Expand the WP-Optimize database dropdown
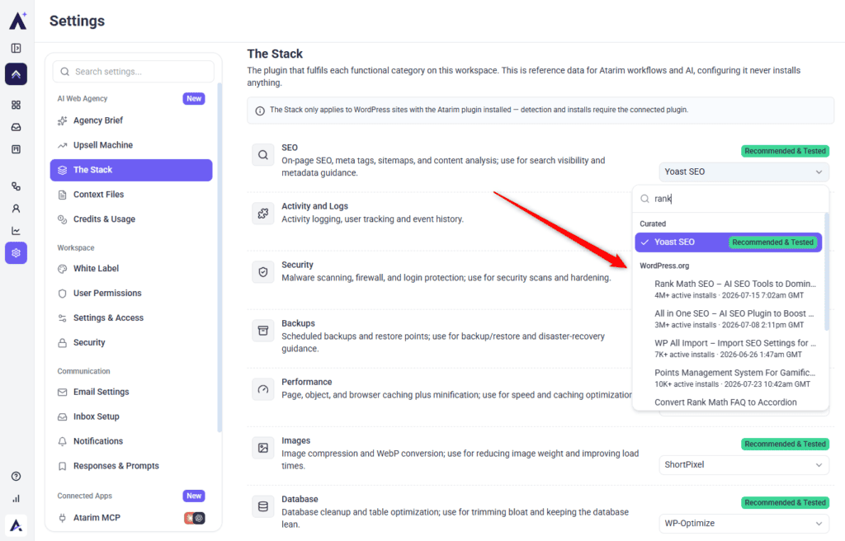This screenshot has width=845, height=541. coord(744,523)
